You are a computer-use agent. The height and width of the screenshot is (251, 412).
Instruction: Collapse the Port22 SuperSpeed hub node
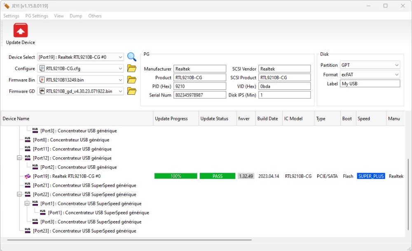19,195
